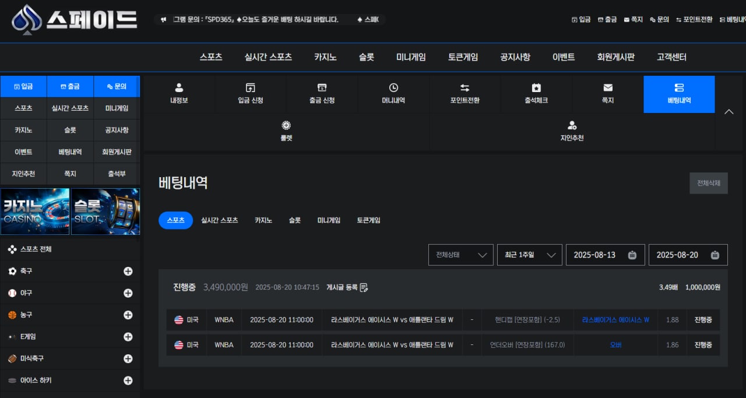Click the 게시글 등록 edit icon
746x398 pixels.
point(364,287)
